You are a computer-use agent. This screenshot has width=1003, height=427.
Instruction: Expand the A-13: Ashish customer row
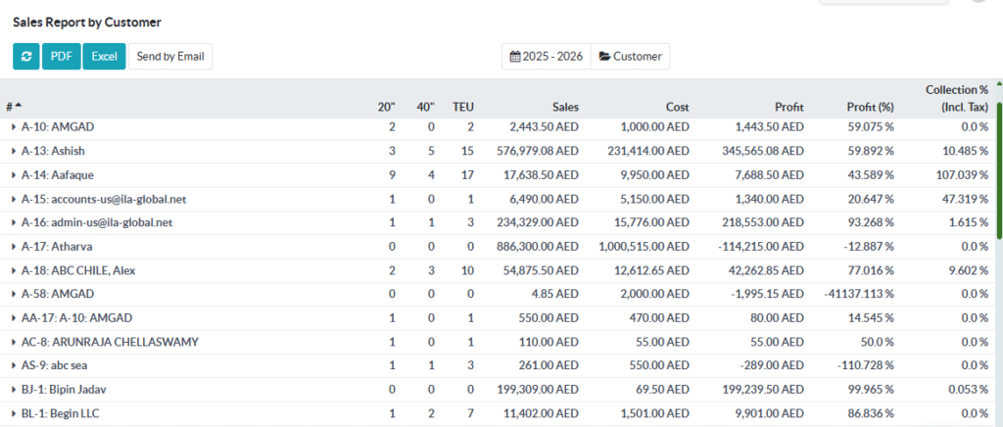pos(14,151)
